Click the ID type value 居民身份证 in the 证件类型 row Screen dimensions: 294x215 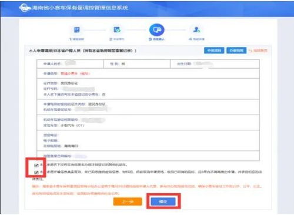tap(69, 83)
